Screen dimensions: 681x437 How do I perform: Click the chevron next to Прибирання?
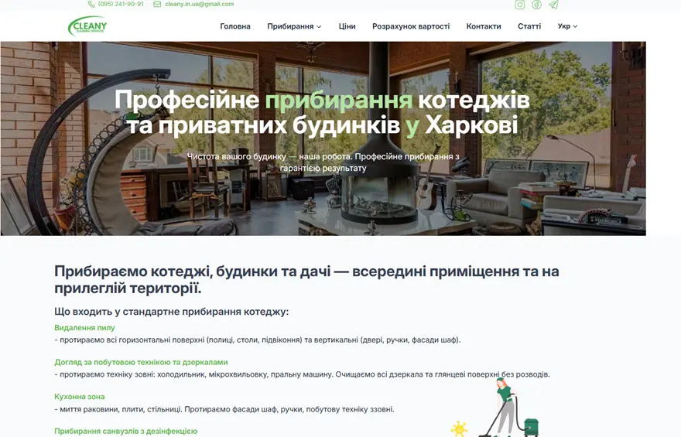(319, 27)
